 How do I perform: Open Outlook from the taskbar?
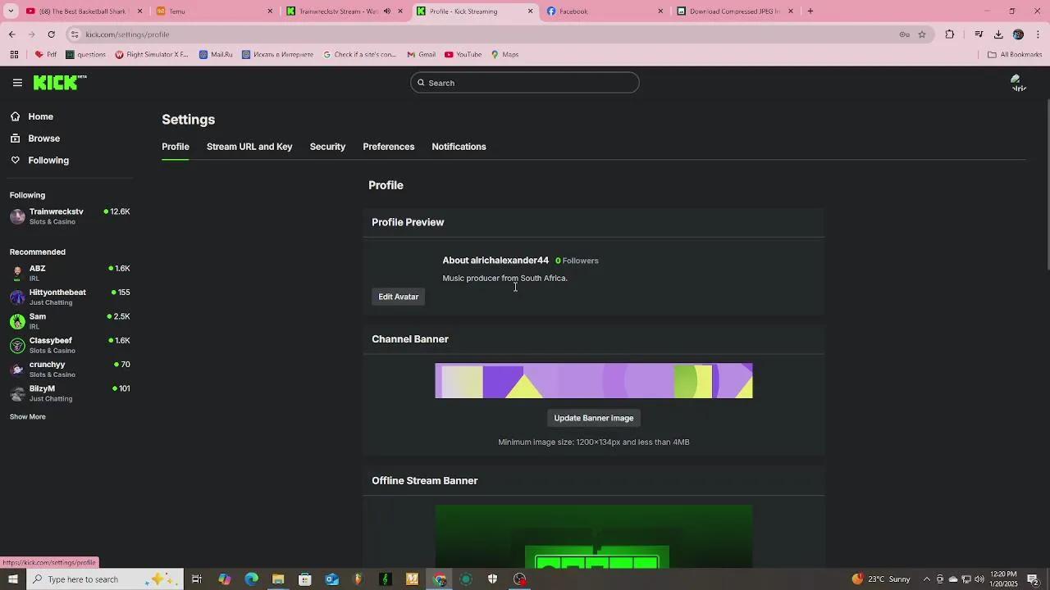click(331, 579)
